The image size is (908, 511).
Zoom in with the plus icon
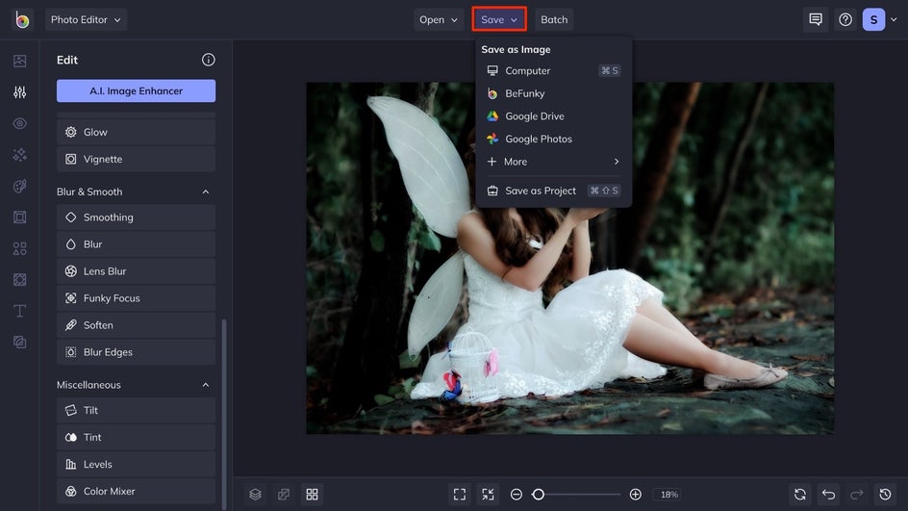[x=635, y=495]
